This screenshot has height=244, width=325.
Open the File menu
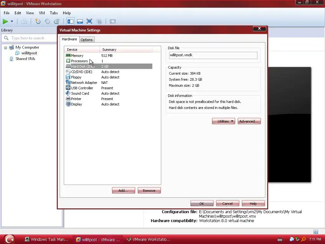7,13
